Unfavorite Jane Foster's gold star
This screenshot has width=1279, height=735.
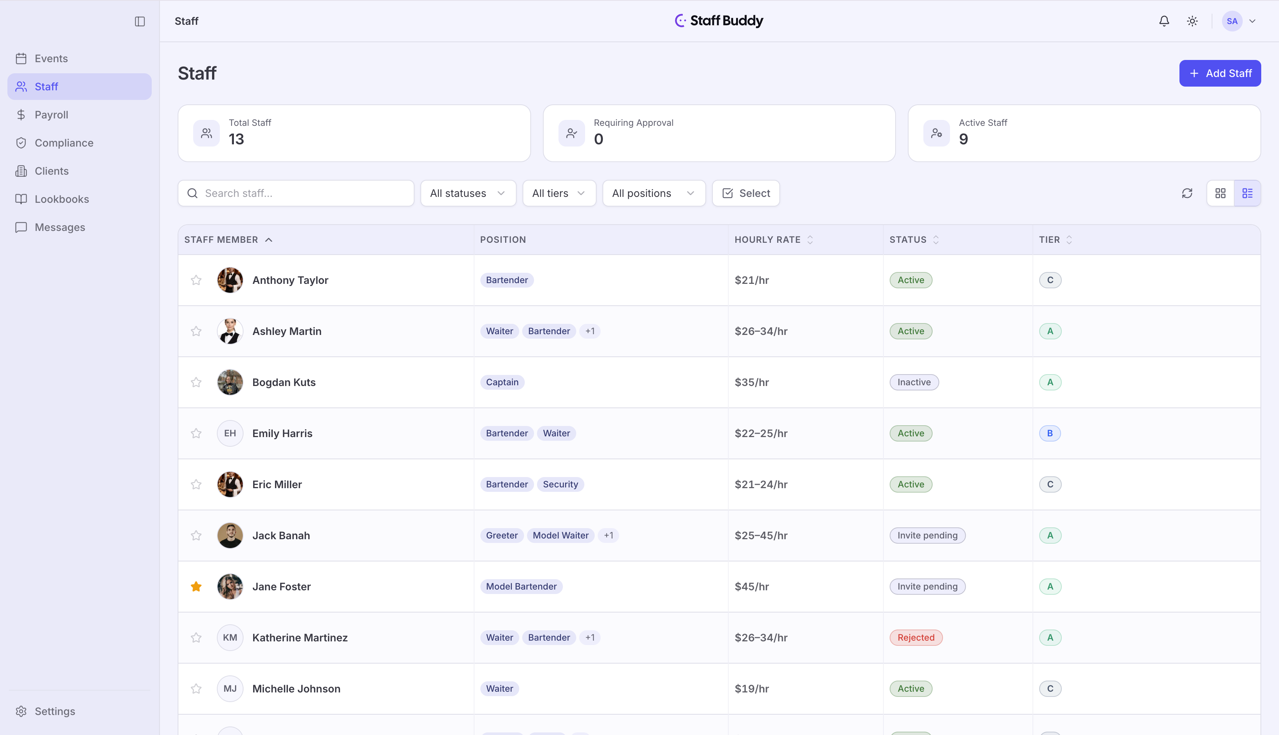point(197,587)
